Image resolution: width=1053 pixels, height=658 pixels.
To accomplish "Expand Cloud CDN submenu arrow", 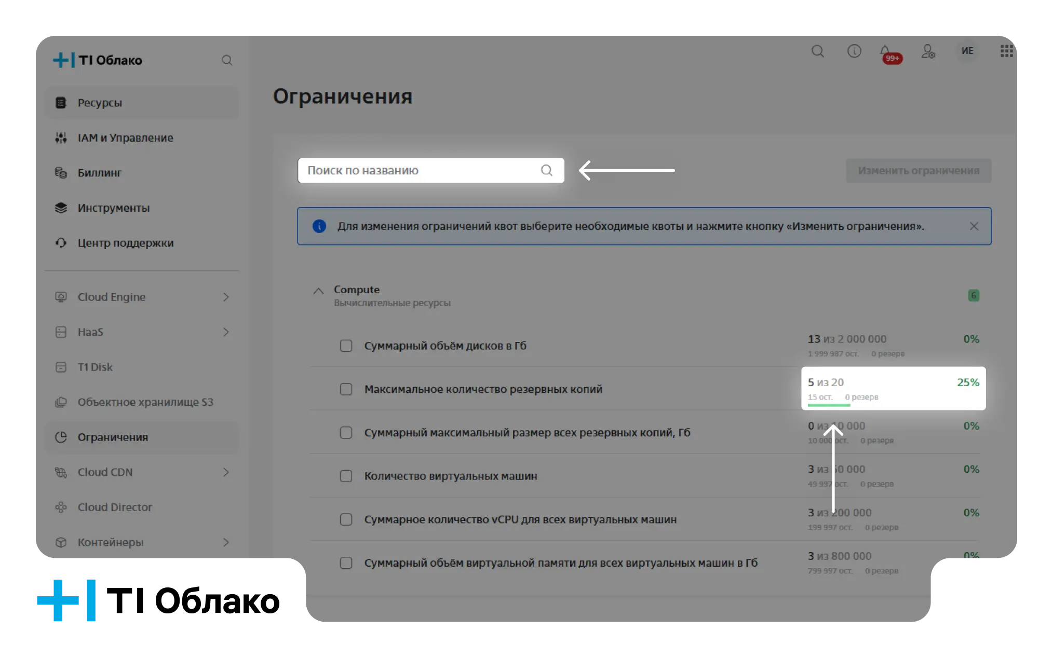I will (x=226, y=472).
